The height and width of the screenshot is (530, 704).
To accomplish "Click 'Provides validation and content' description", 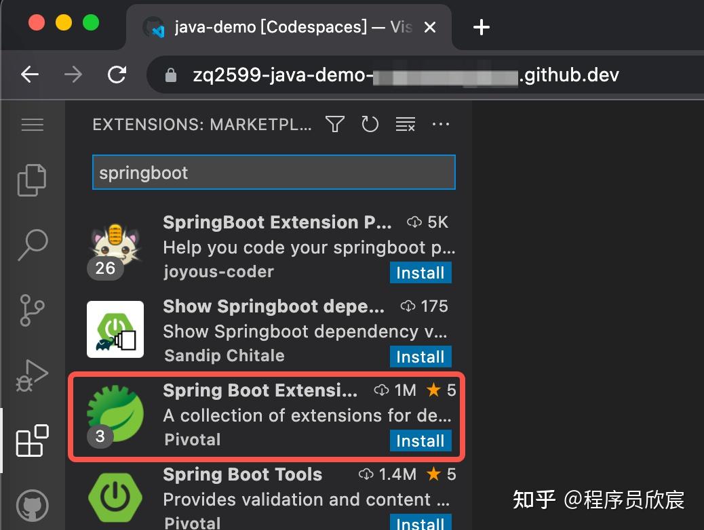I will (x=306, y=500).
